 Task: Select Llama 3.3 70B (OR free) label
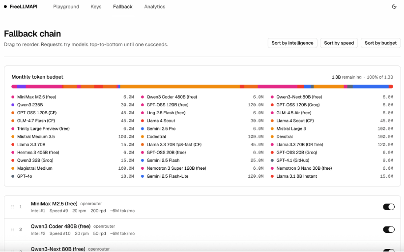click(300, 145)
